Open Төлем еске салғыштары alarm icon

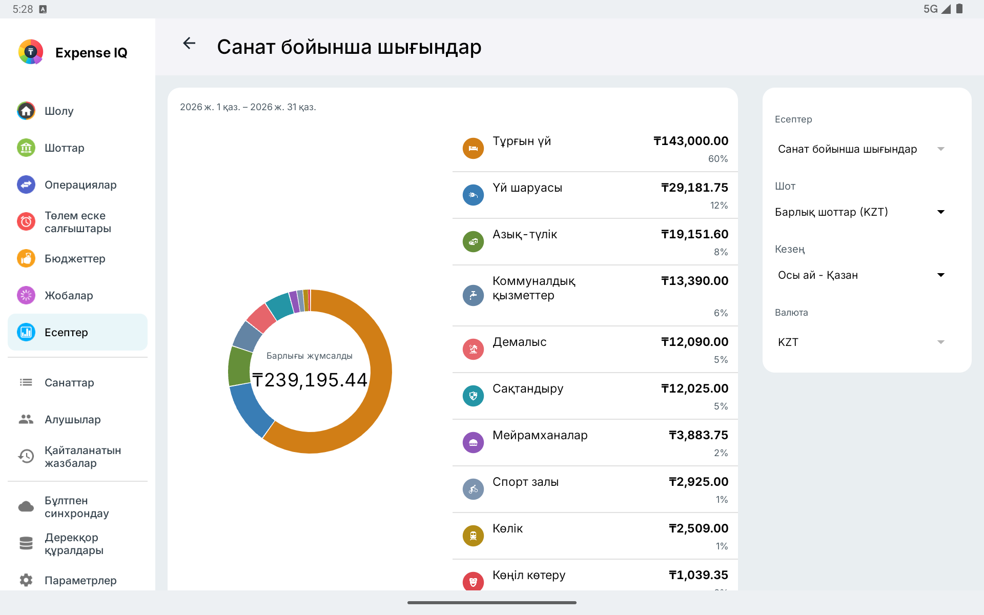26,221
